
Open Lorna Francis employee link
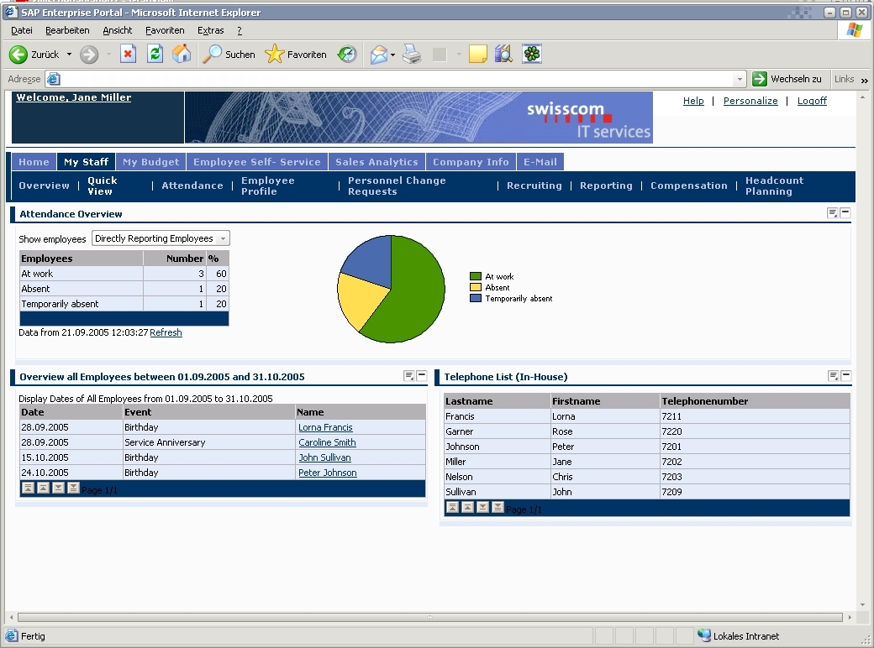[325, 427]
